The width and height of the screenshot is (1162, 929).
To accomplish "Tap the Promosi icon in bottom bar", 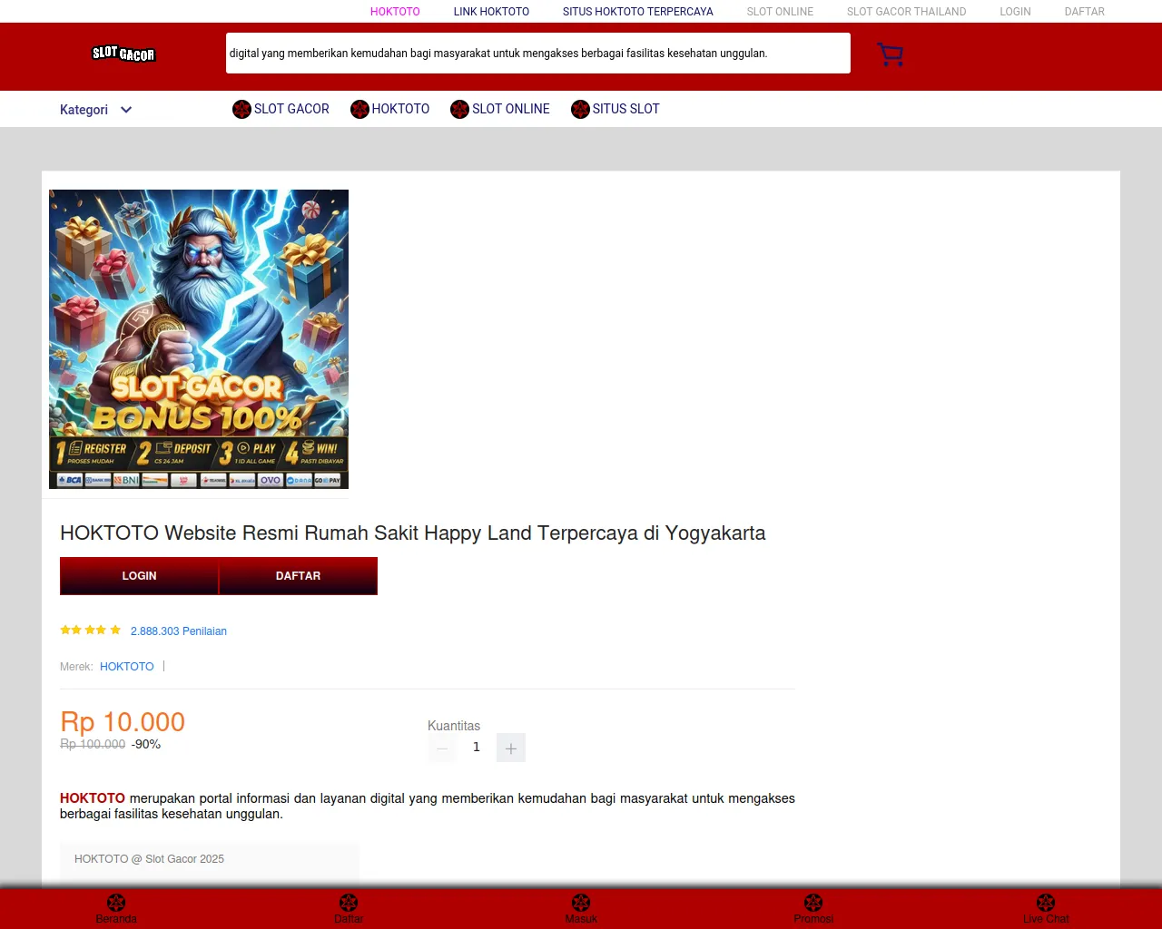I will click(813, 903).
